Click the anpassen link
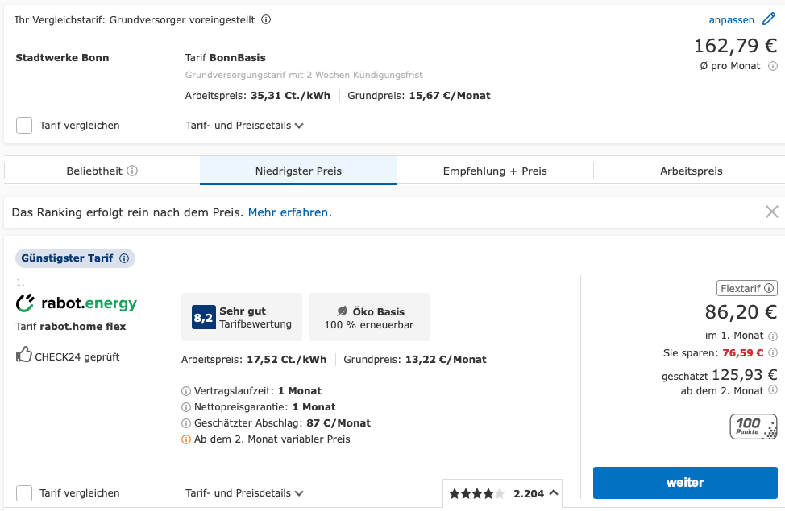The width and height of the screenshot is (785, 511). [x=732, y=19]
